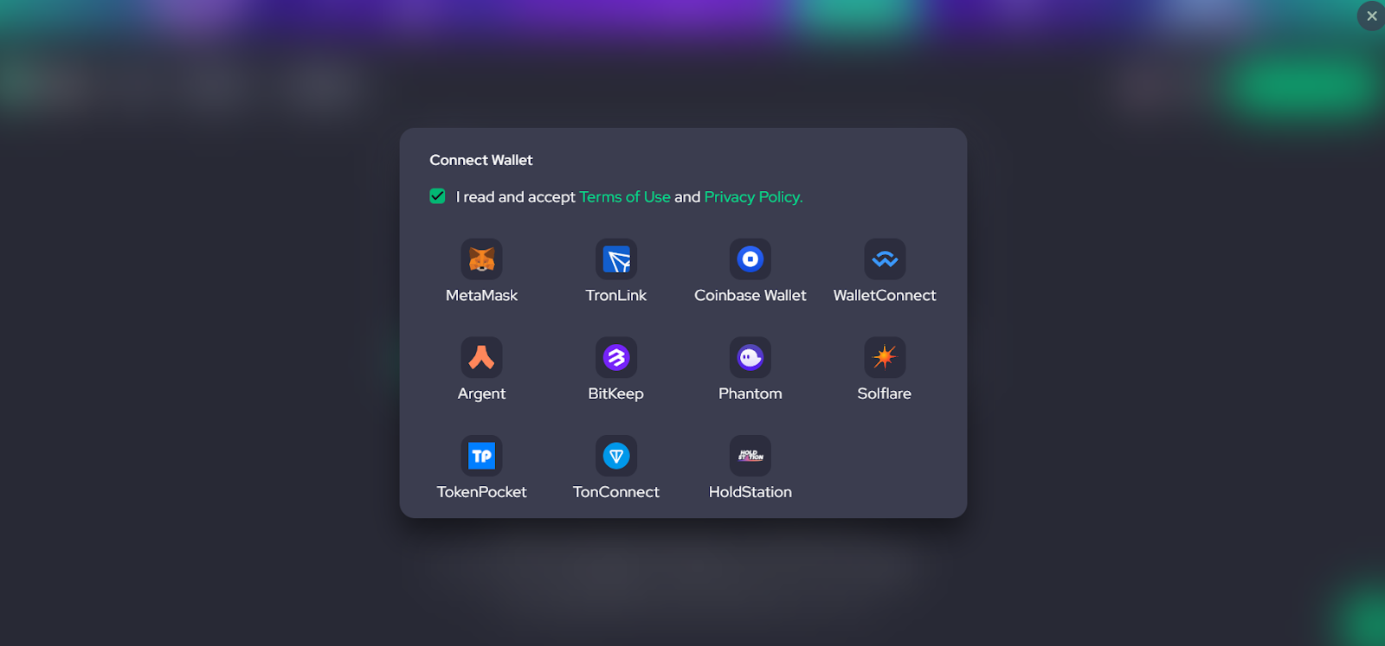
Task: Select the HoldStation wallet icon
Action: [x=750, y=456]
